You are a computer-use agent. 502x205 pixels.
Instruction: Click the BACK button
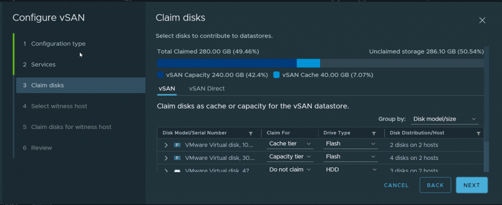tap(435, 185)
